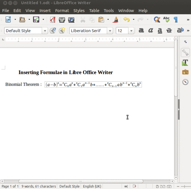This screenshot has height=189, width=191.
Task: Open the Window menu
Action: click(x=126, y=11)
